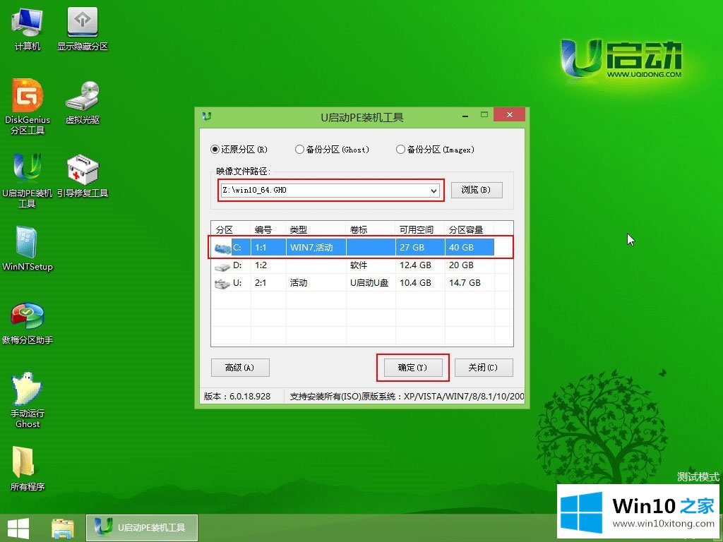Close the dialog with the red X

[509, 115]
